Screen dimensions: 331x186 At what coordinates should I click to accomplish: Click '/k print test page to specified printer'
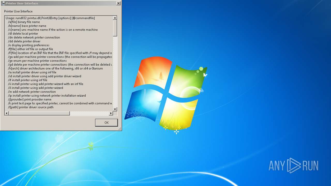coord(60,103)
